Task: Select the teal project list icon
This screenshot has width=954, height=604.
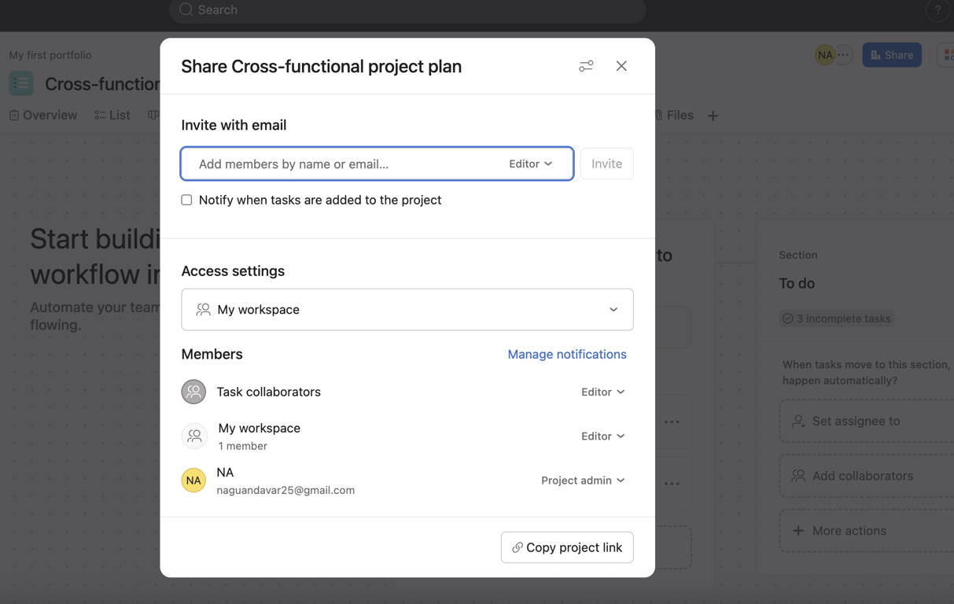Action: (x=20, y=83)
